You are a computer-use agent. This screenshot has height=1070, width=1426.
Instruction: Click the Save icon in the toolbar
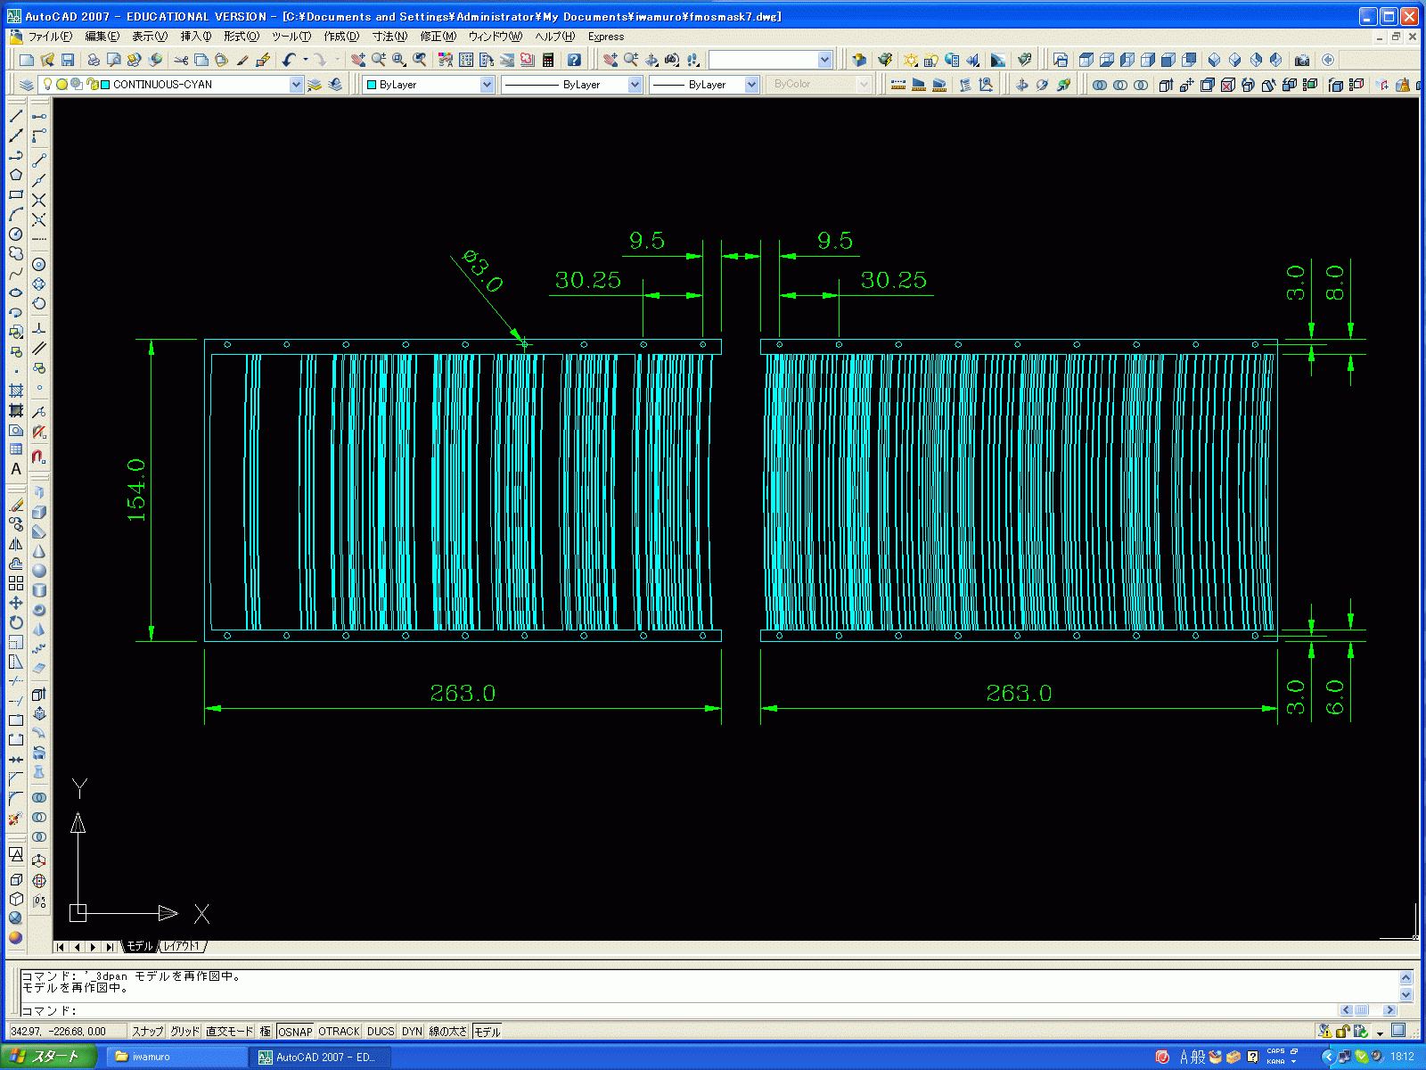click(68, 60)
